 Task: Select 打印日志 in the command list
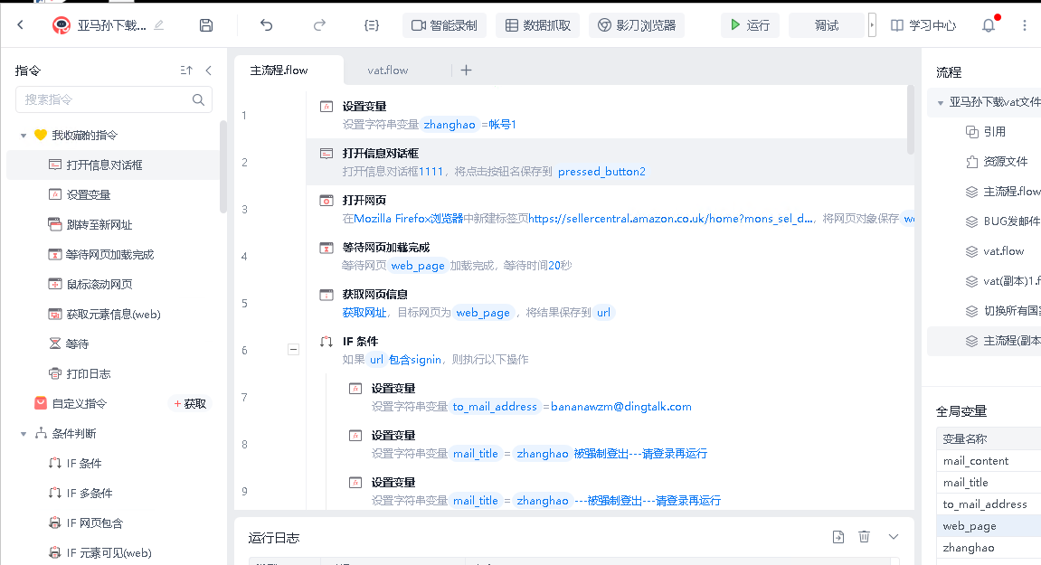[89, 373]
